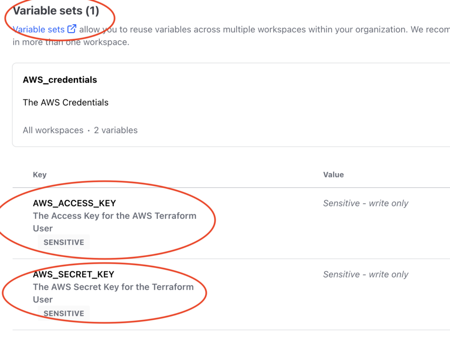
Task: Click the SENSITIVE badge under AWS_SECRET_KEY
Action: tap(64, 313)
